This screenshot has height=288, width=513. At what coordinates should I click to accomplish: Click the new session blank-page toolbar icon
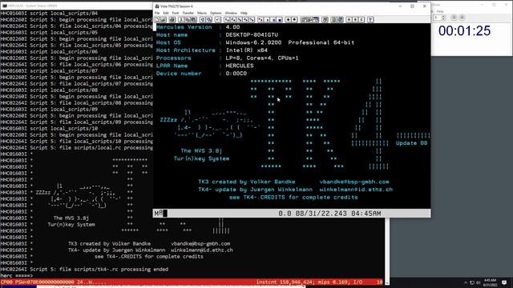157,19
